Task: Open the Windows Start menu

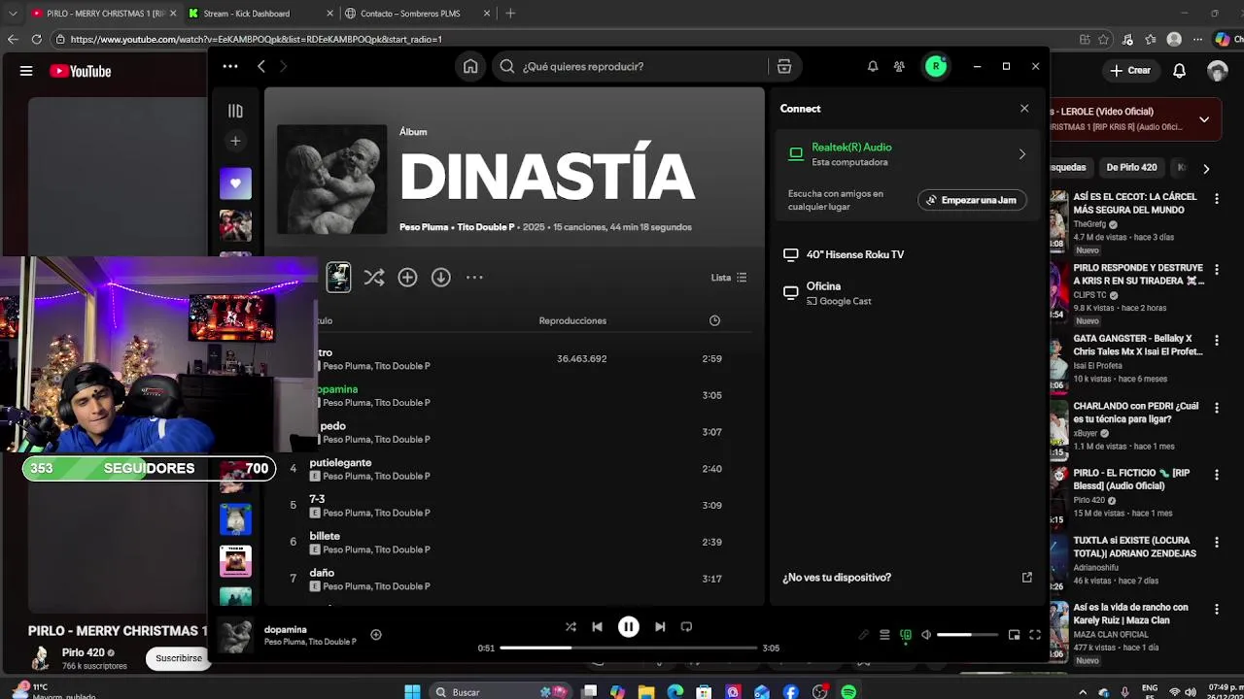Action: pos(412,692)
